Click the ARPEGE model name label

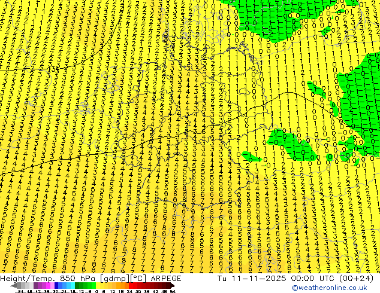[166, 279]
